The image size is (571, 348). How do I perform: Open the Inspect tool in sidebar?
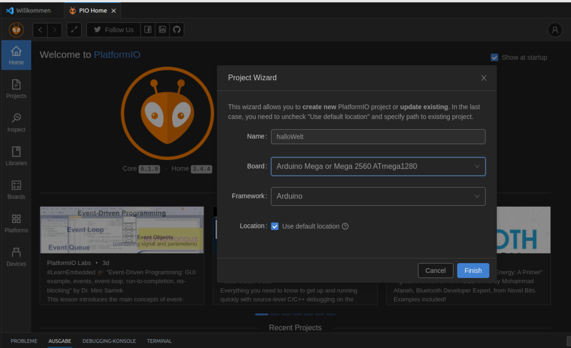coord(16,123)
